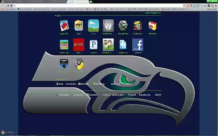Open a new tab with the plus button

[x=91, y=2]
